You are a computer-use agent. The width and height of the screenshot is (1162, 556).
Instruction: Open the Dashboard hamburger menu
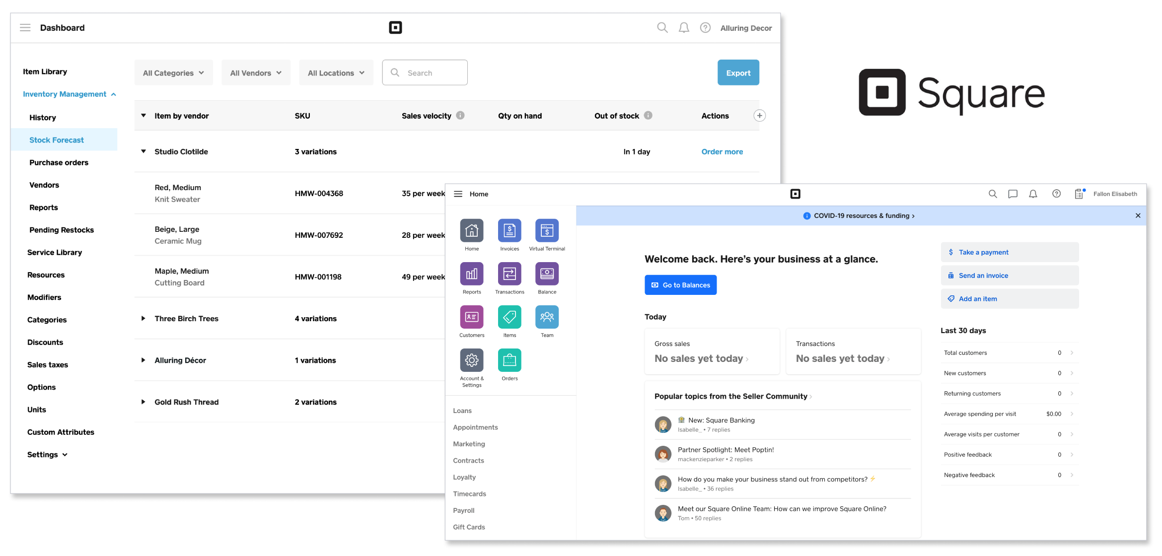(25, 28)
